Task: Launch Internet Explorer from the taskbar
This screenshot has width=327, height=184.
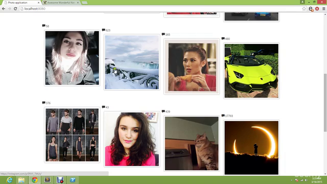Action: [x=9, y=180]
